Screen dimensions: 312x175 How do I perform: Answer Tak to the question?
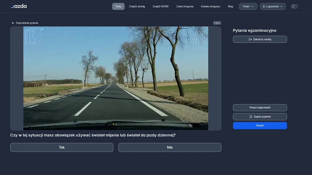[62, 147]
